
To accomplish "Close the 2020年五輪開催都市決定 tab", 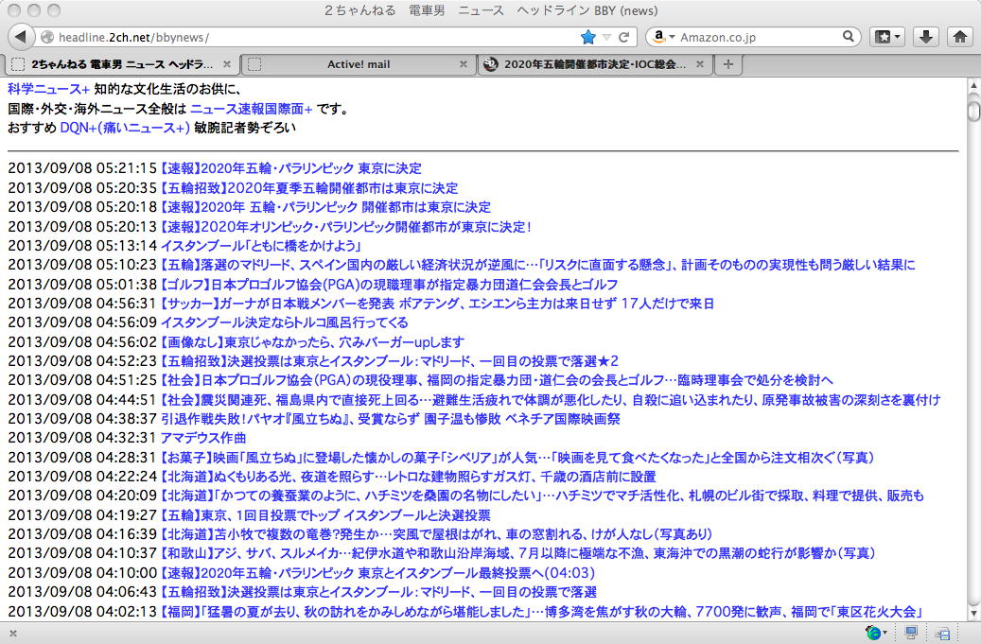I will click(x=700, y=63).
